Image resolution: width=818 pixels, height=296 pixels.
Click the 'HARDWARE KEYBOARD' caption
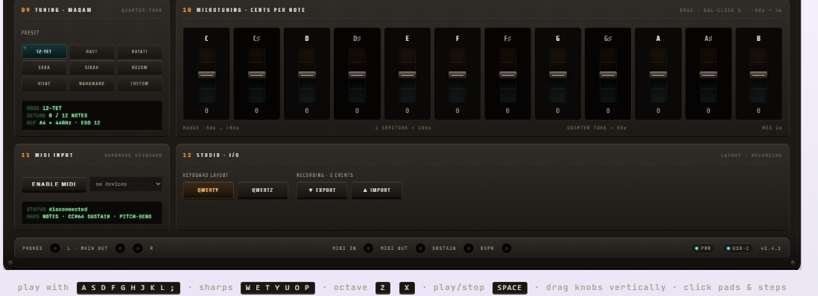pos(133,155)
